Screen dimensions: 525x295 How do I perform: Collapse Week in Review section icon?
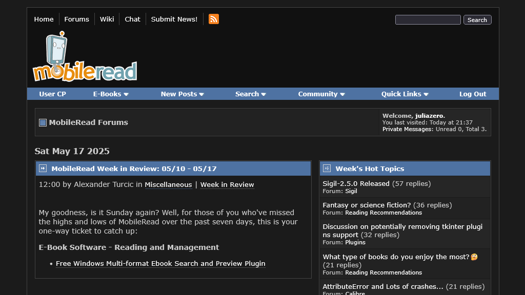click(x=43, y=168)
